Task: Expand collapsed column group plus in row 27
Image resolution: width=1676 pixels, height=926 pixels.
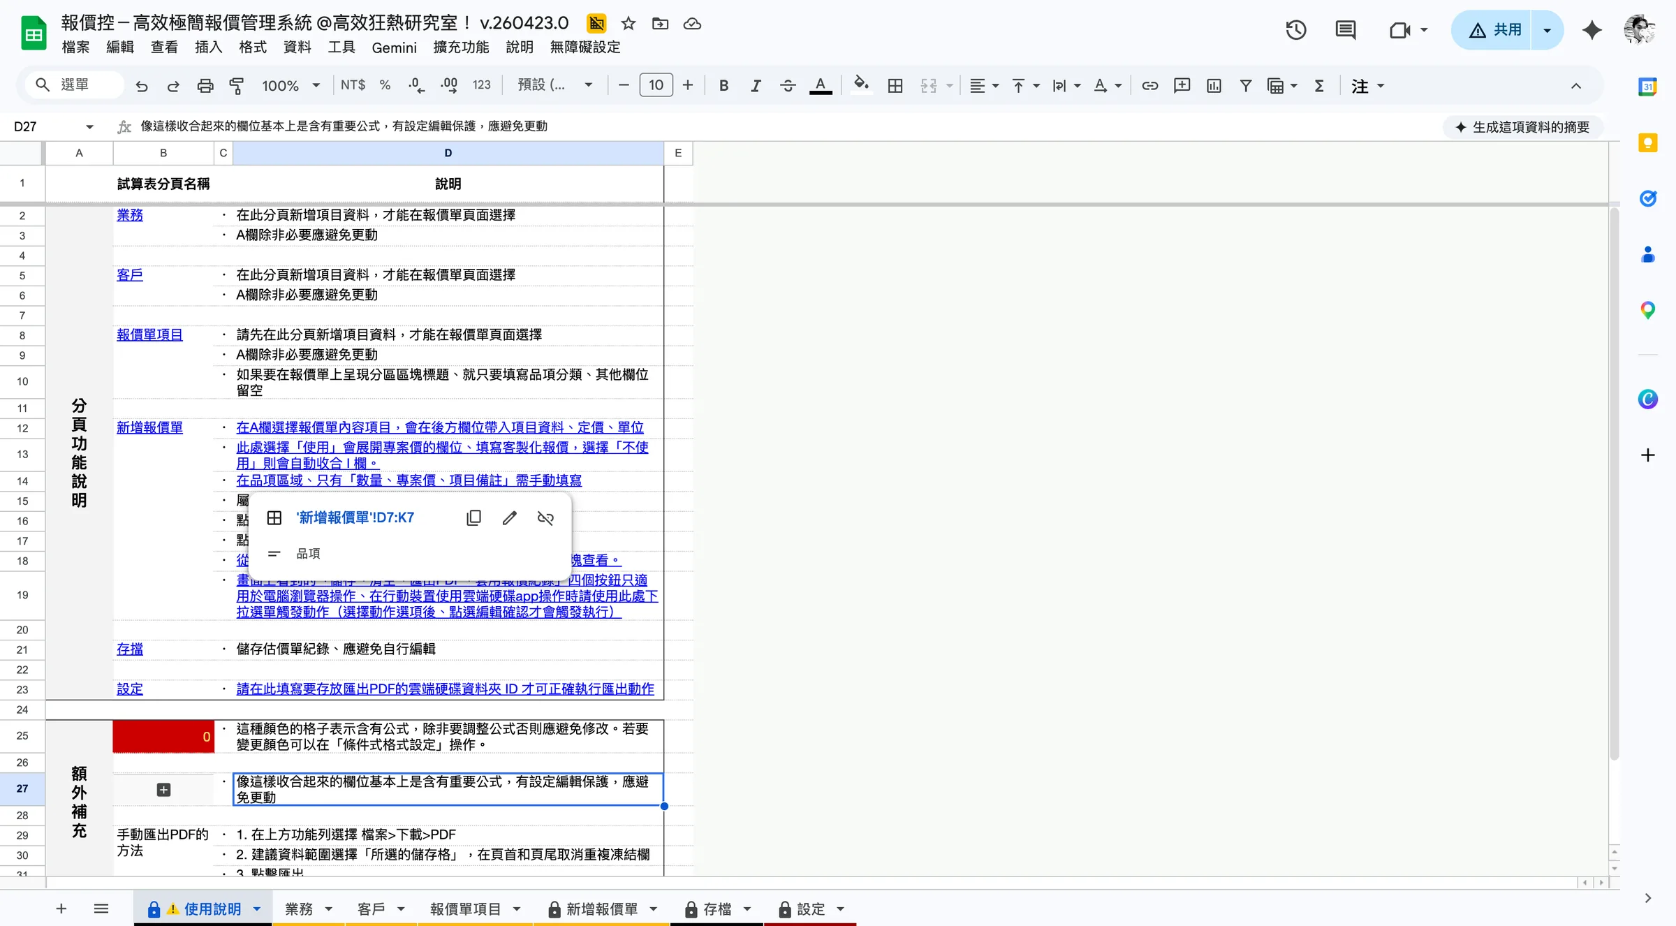Action: click(x=163, y=790)
